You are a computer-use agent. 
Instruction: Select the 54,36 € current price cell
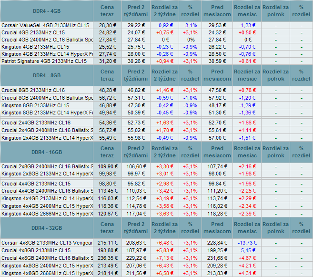click(x=107, y=123)
